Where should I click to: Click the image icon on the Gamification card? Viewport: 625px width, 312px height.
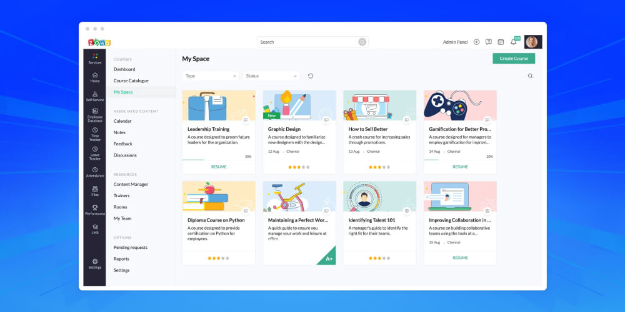[x=487, y=120]
